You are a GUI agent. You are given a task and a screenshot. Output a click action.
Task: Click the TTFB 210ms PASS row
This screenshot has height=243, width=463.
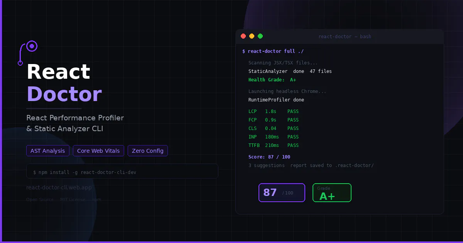[x=274, y=145]
